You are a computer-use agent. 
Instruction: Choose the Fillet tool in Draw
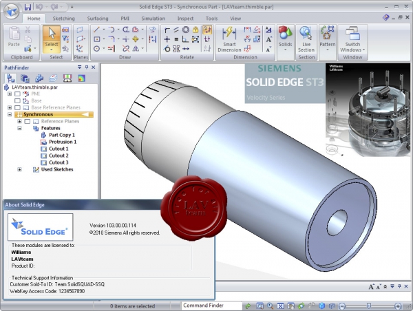pos(112,39)
